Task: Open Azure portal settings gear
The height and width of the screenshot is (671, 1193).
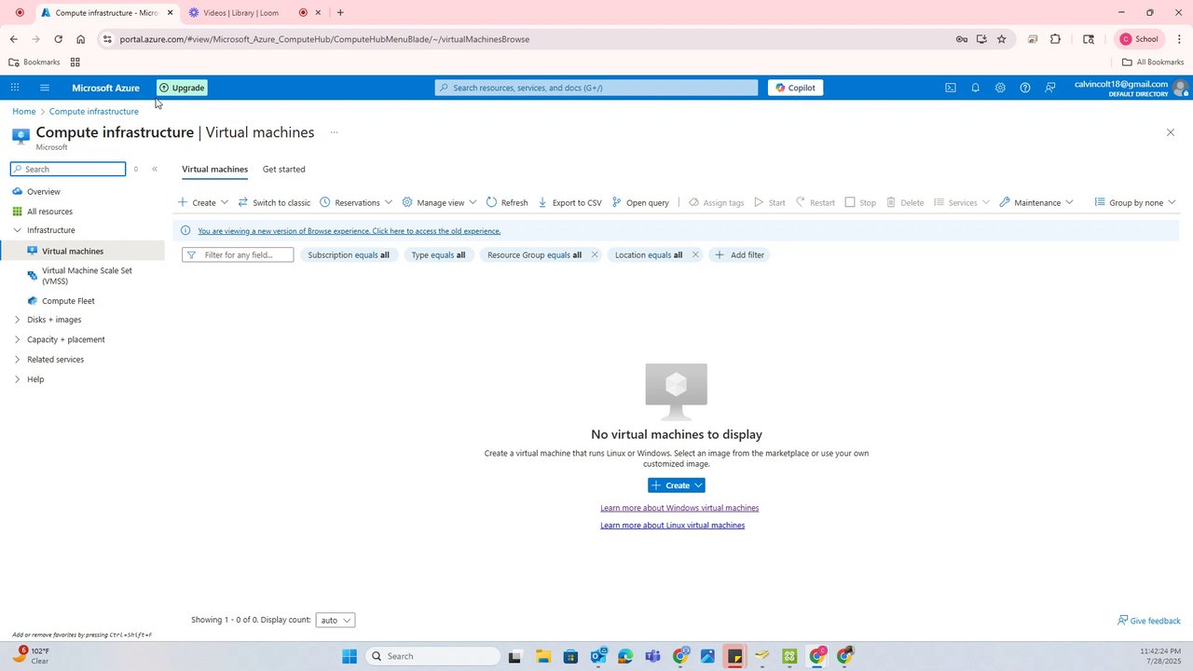Action: click(1000, 88)
